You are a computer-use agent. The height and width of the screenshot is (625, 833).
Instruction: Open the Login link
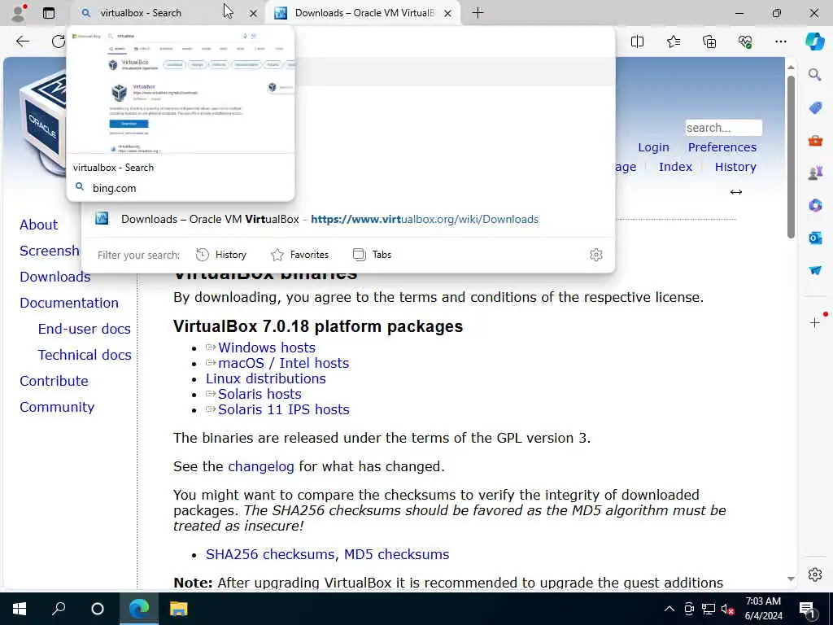tap(653, 147)
